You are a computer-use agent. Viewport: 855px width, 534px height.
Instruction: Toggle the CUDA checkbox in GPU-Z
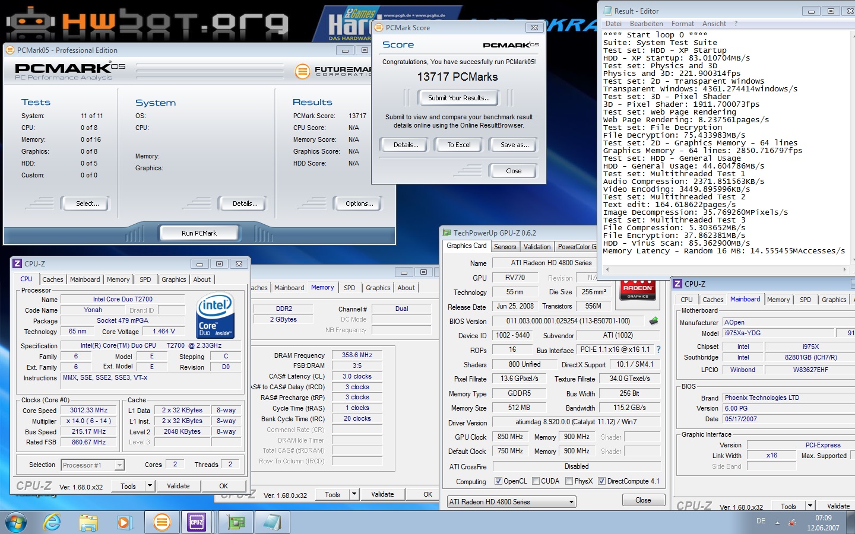pyautogui.click(x=536, y=481)
